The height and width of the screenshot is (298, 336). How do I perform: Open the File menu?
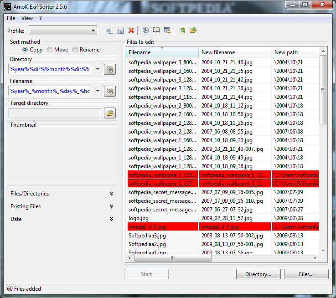11,18
